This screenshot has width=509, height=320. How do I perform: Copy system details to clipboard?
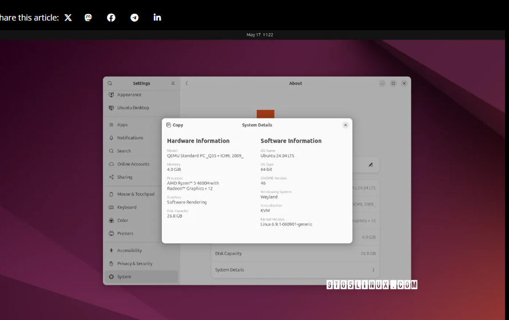click(174, 125)
